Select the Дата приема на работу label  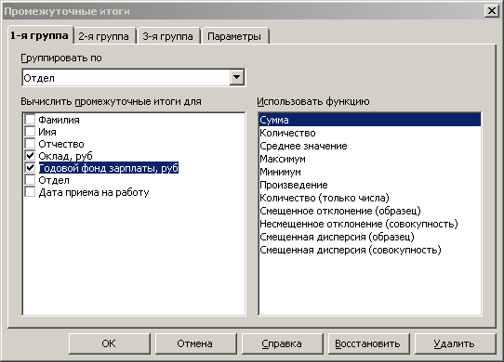pyautogui.click(x=94, y=192)
